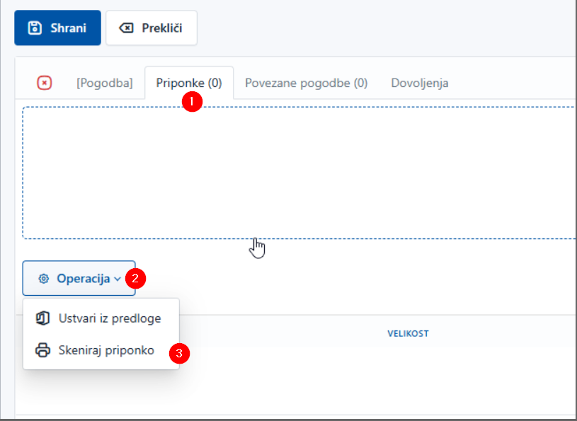577x421 pixels.
Task: Switch to the [Pogodba] tab
Action: tap(104, 83)
